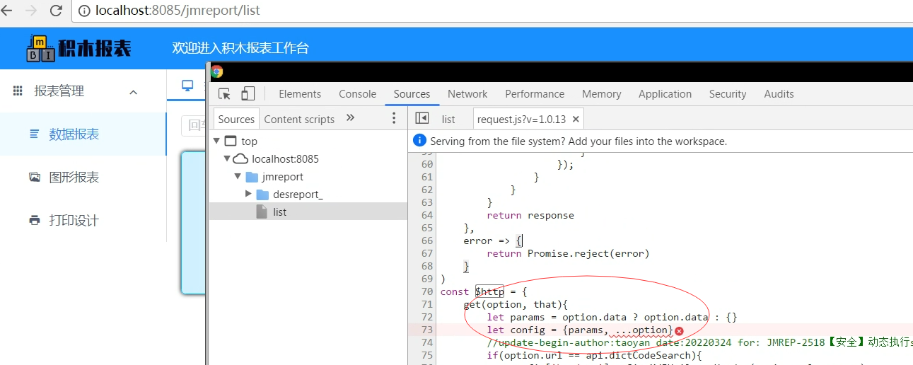Switch to the Security tab
The width and height of the screenshot is (913, 365).
(728, 93)
